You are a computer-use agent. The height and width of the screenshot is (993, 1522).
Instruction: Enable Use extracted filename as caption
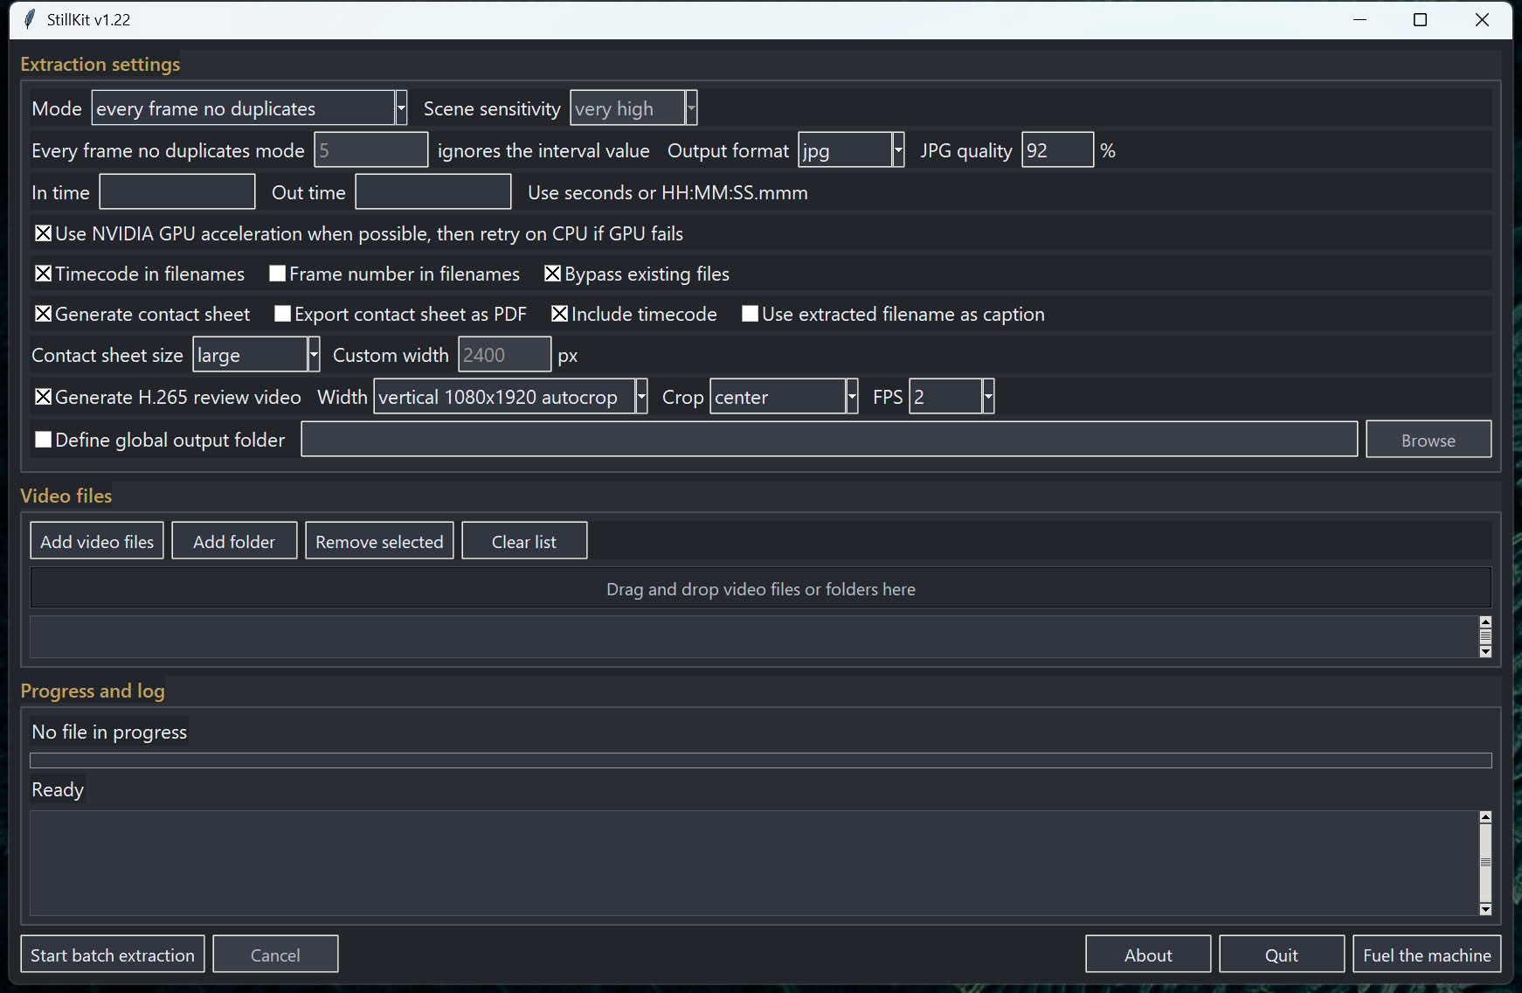click(750, 313)
